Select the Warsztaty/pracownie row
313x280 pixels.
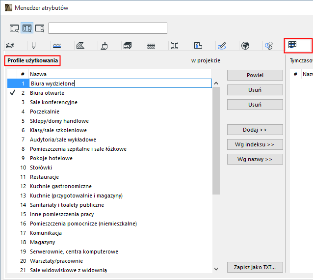109,261
